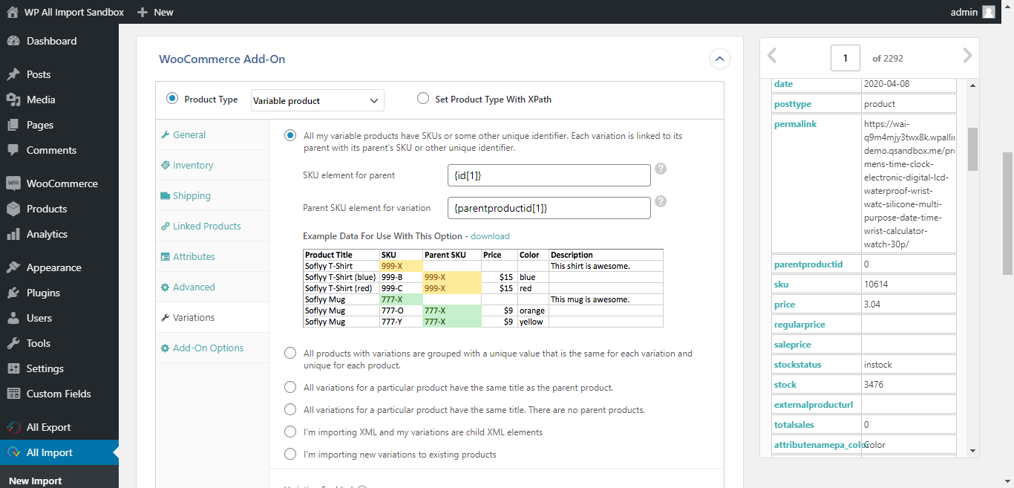Click the Products box icon
The height and width of the screenshot is (488, 1014).
13,209
